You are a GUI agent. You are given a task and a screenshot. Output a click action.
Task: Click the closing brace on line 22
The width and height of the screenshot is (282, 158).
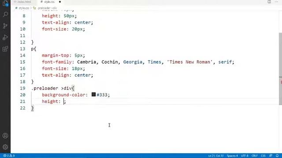coord(32,108)
